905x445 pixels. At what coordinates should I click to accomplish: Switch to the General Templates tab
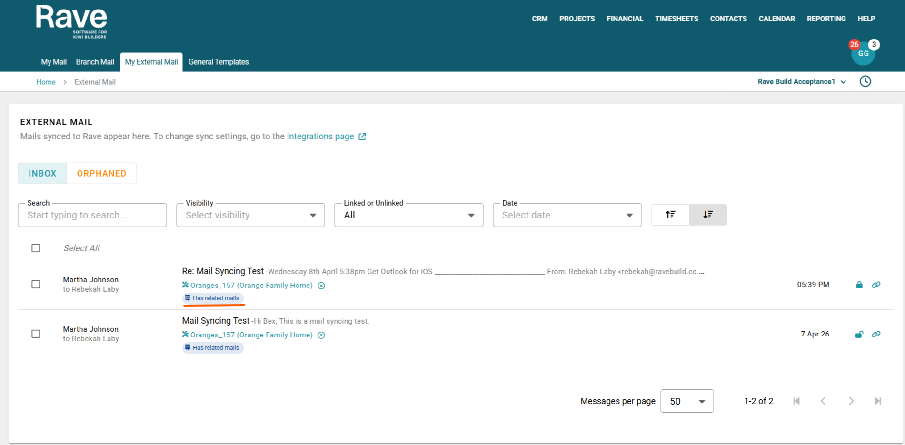coord(219,62)
